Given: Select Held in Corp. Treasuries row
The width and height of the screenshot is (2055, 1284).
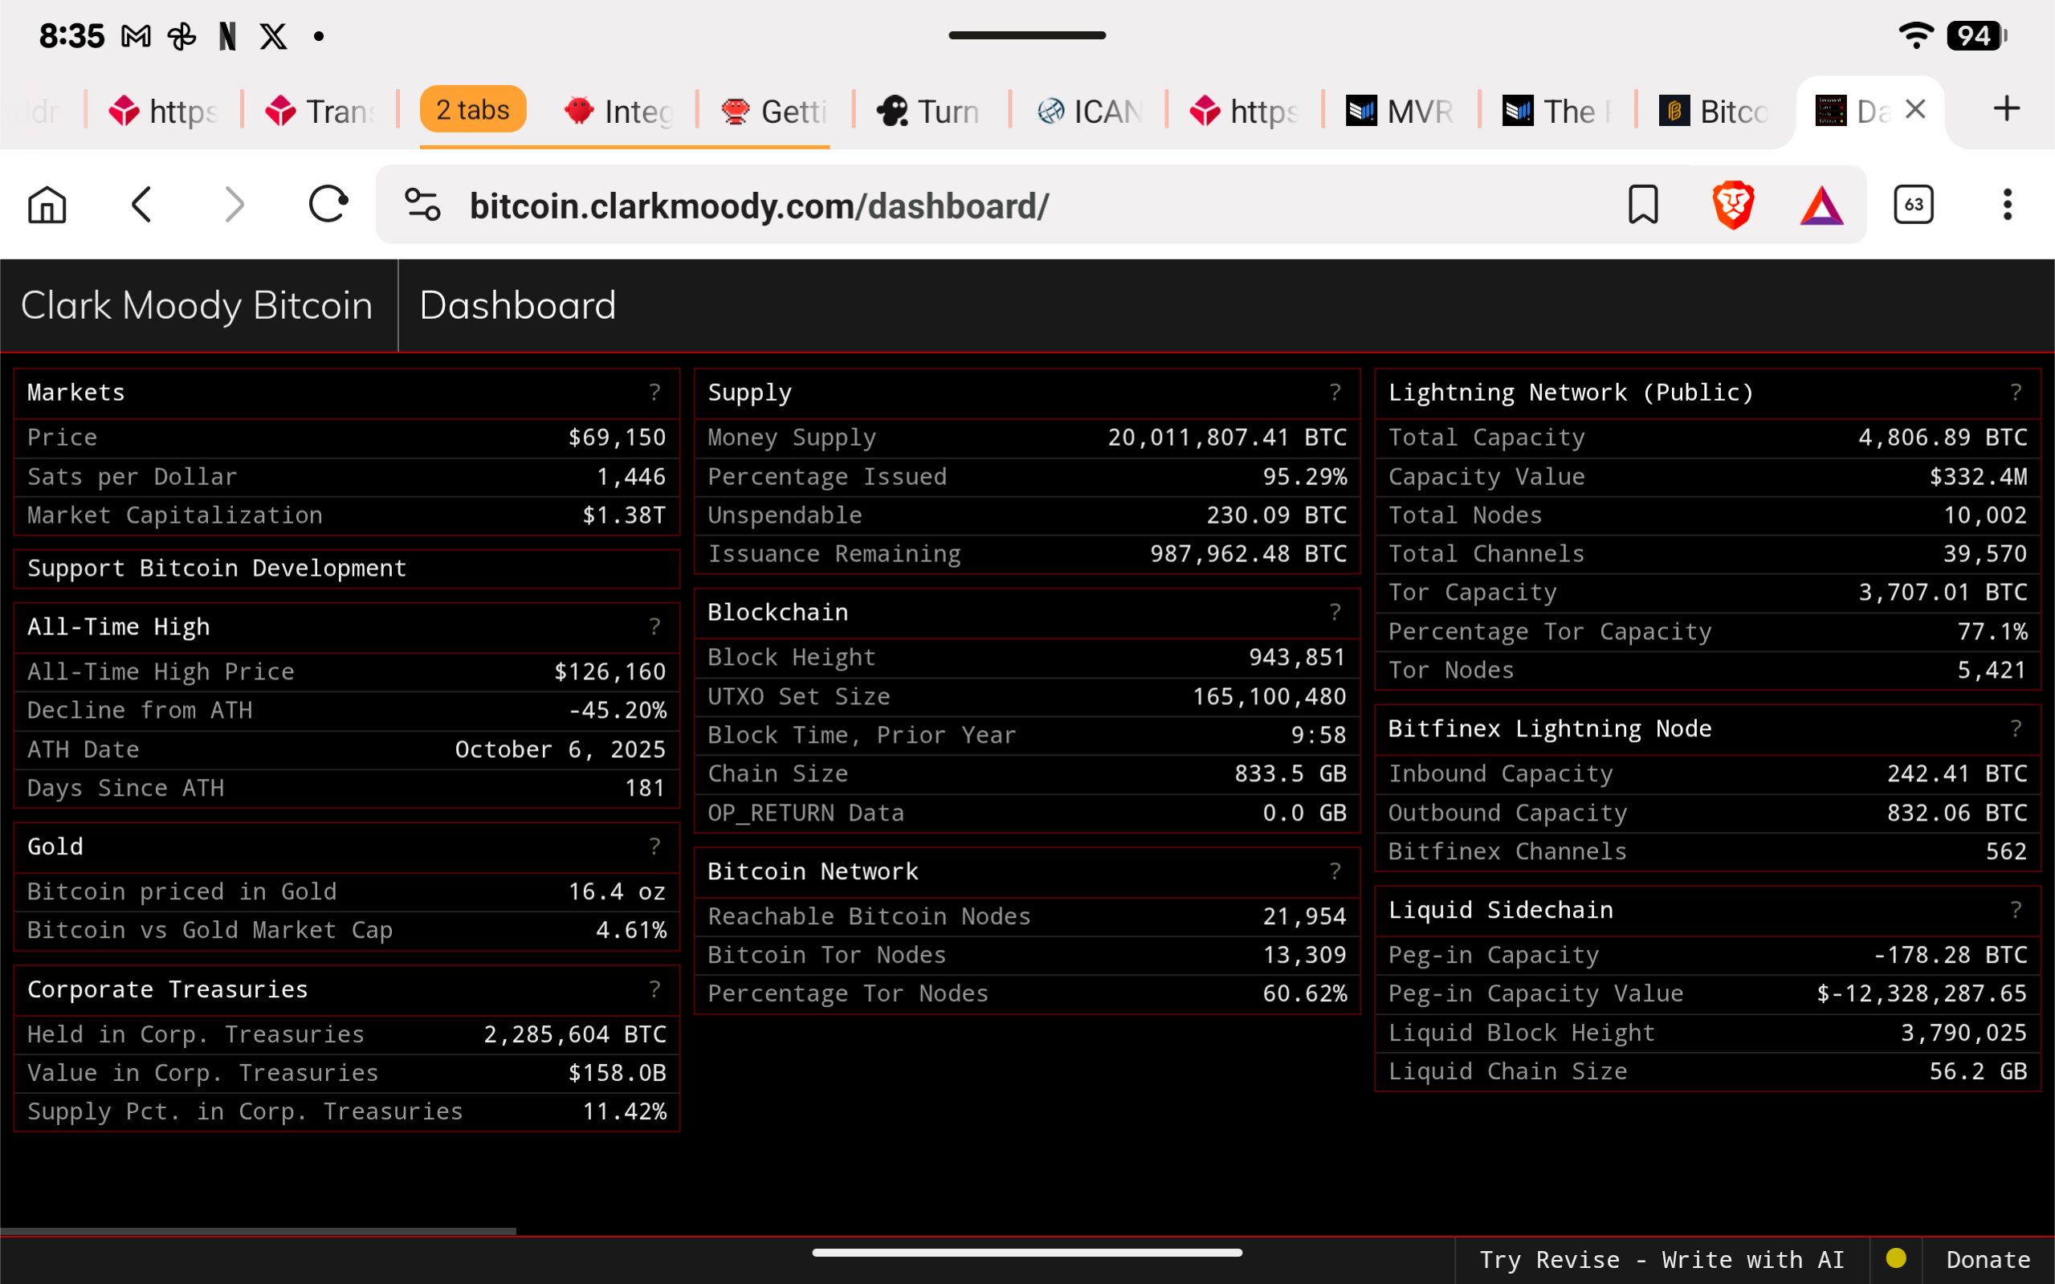Looking at the screenshot, I should coord(346,1034).
